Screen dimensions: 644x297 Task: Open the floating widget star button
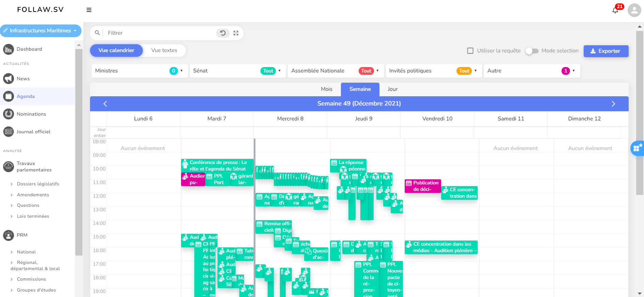coord(637,148)
